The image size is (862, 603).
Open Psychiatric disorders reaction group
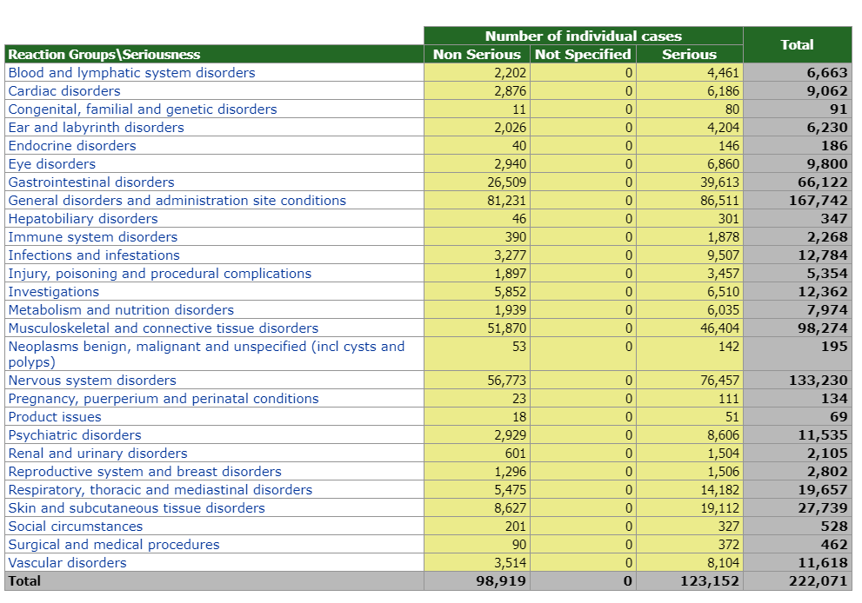pyautogui.click(x=75, y=435)
